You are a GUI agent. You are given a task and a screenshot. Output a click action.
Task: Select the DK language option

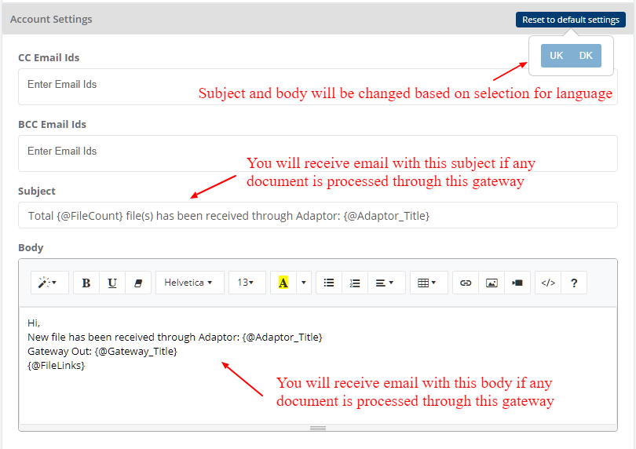pyautogui.click(x=586, y=56)
